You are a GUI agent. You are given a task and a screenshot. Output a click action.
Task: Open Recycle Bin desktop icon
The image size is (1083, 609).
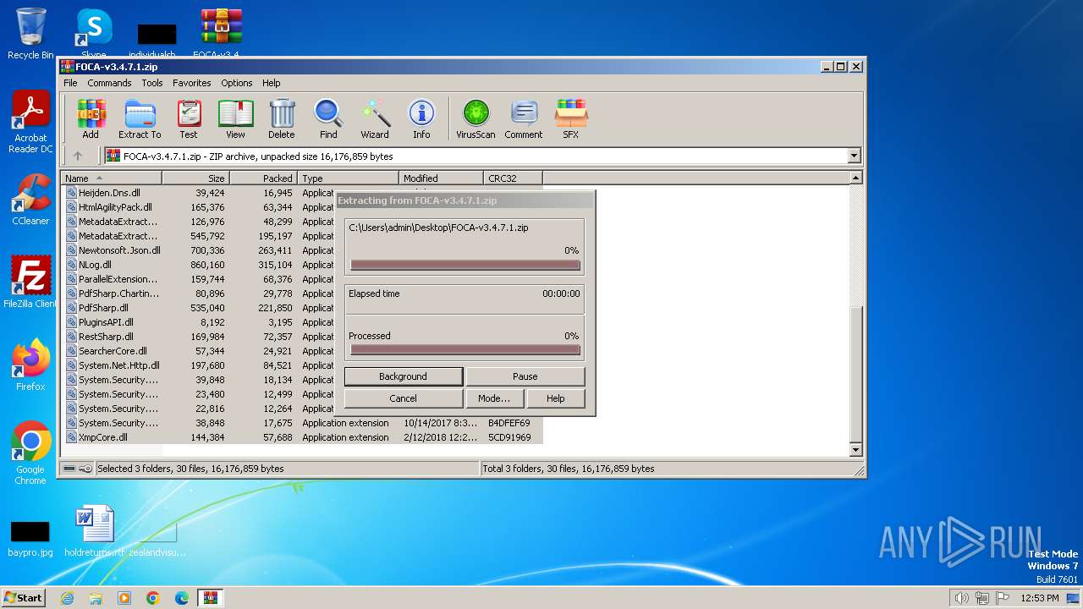click(x=30, y=34)
